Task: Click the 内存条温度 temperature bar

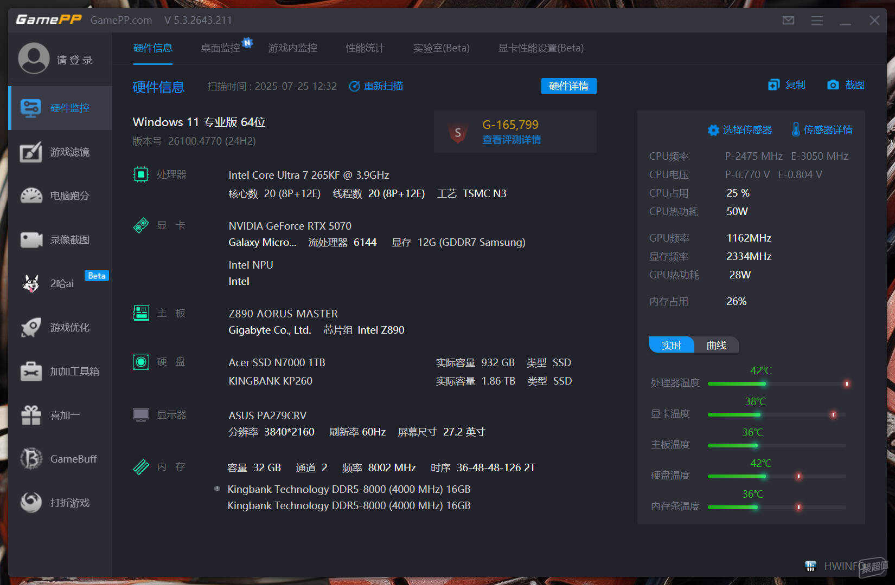Action: (777, 507)
